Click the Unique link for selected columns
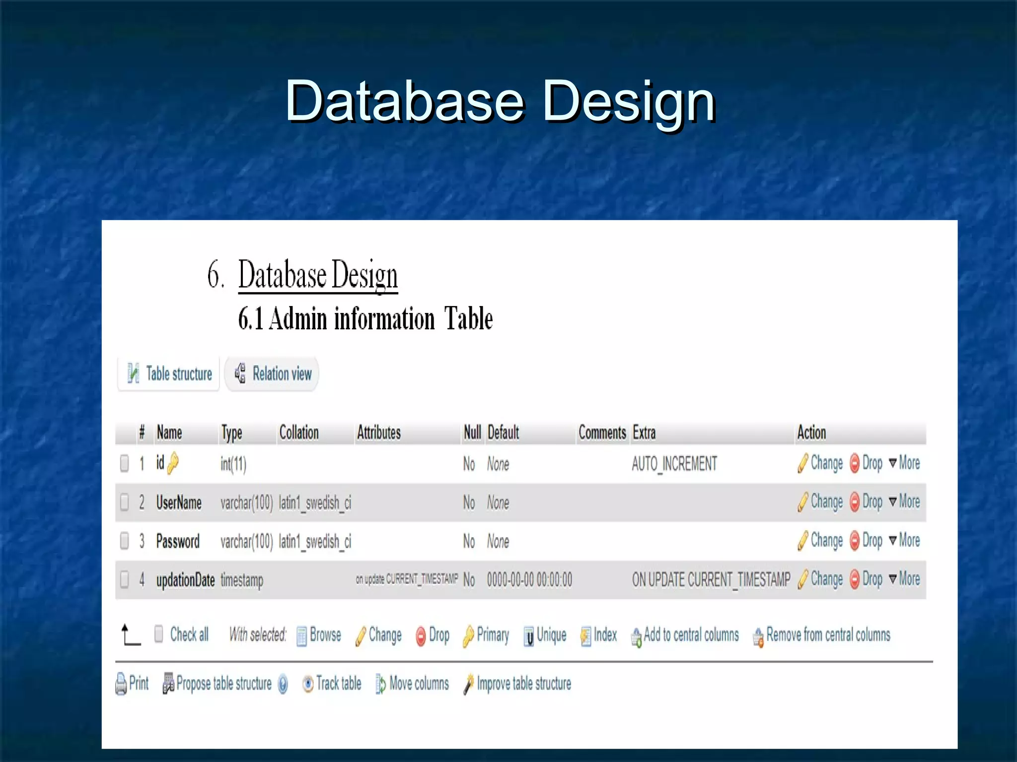Screen dimensions: 1017x762 click(551, 635)
